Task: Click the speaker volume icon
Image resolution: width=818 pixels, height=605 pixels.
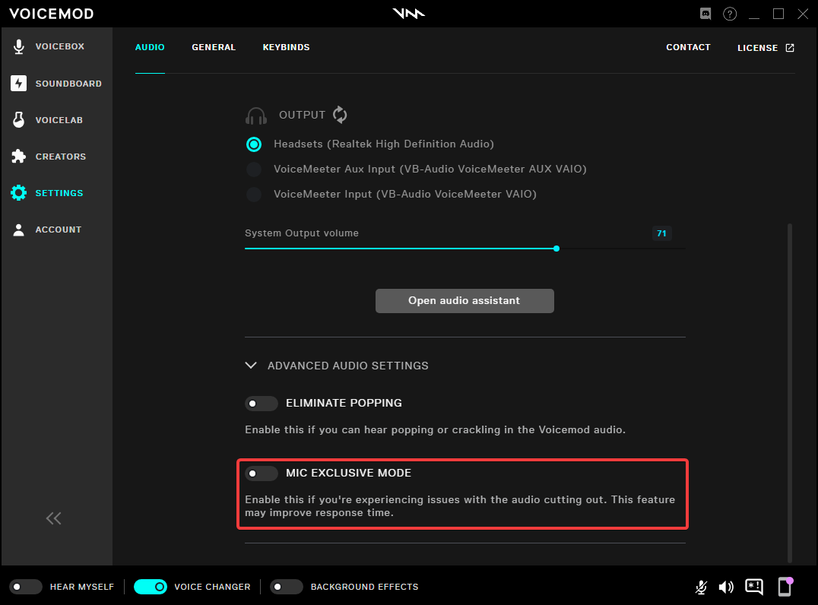Action: coord(726,587)
